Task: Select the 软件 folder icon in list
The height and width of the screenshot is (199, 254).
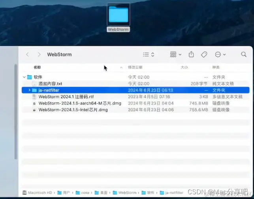Action: click(x=29, y=77)
